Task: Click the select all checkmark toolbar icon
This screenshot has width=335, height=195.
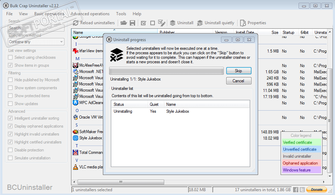Action: (x=143, y=23)
